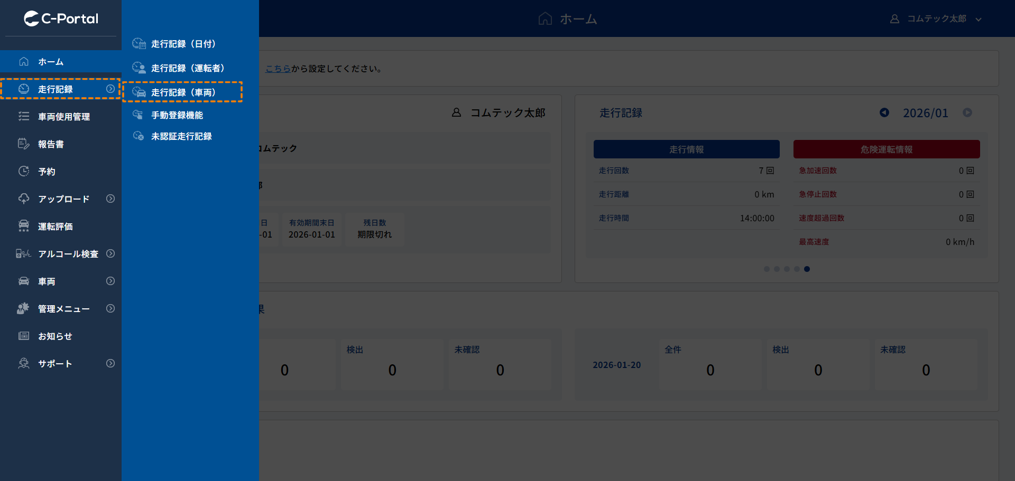
Task: Select 走行記録（運転者） menu item
Action: point(187,68)
